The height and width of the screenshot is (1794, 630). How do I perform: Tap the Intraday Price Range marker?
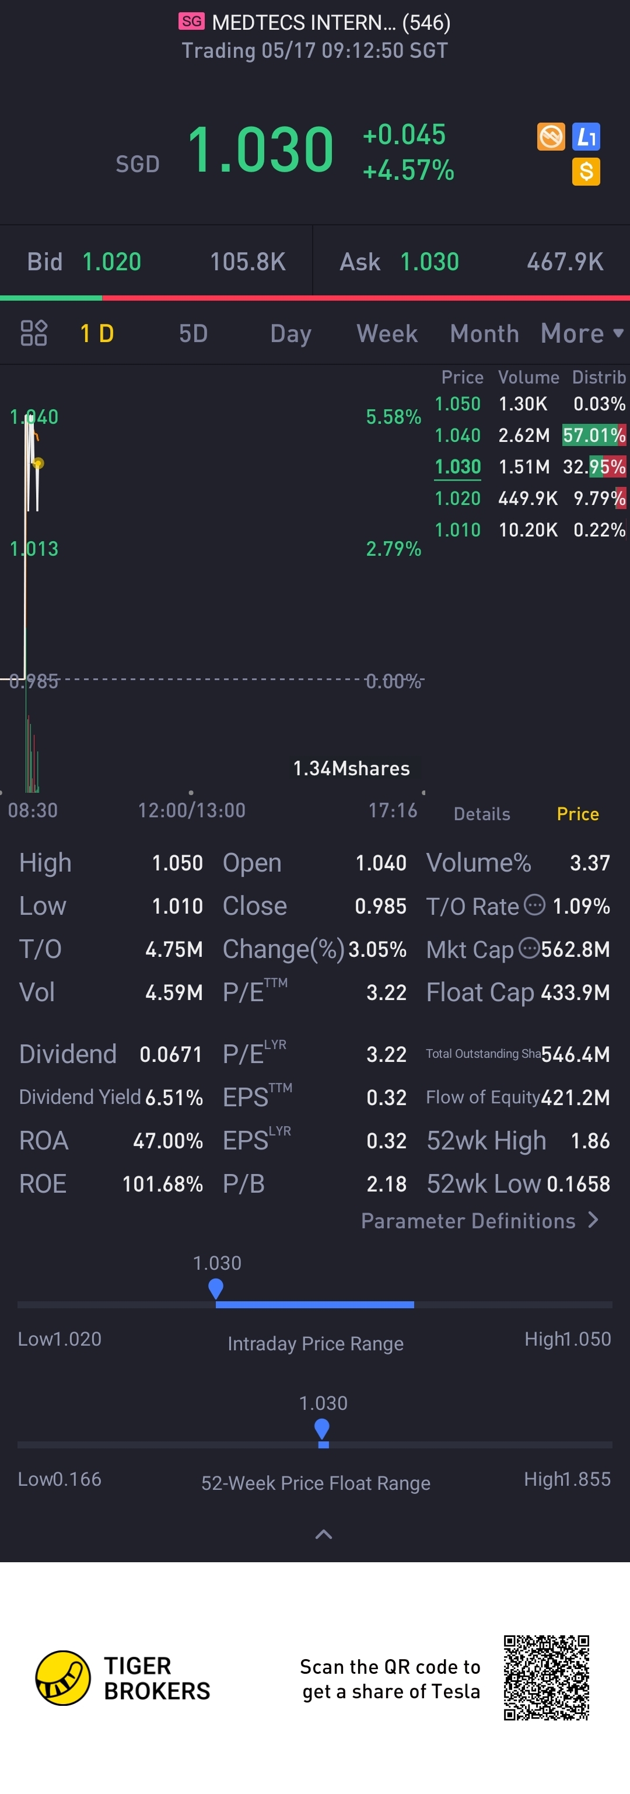(x=216, y=1288)
